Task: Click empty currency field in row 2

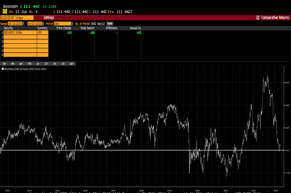Action: (x=43, y=37)
